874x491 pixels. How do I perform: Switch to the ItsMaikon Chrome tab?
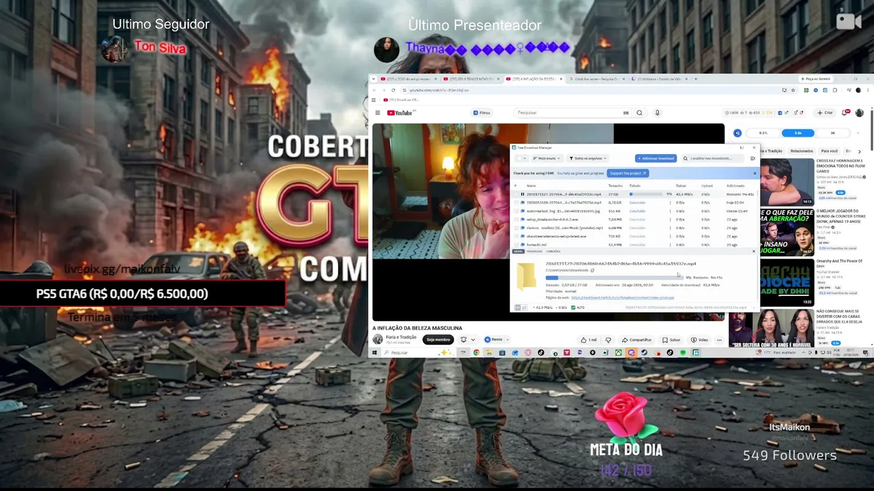pos(660,79)
